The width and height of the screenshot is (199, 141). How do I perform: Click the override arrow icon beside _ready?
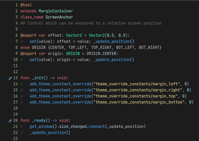[10, 121]
